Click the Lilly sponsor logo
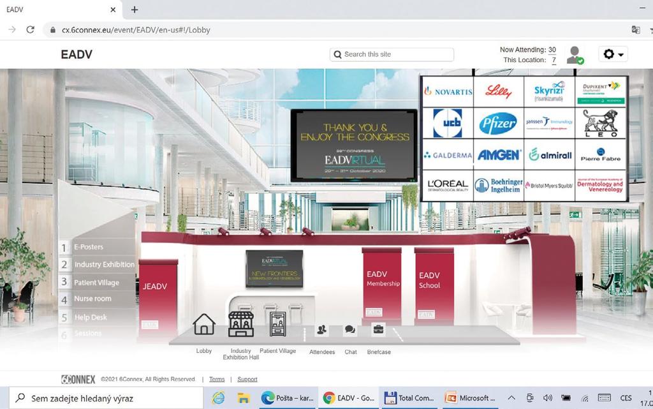Image resolution: width=653 pixels, height=409 pixels. coord(499,92)
